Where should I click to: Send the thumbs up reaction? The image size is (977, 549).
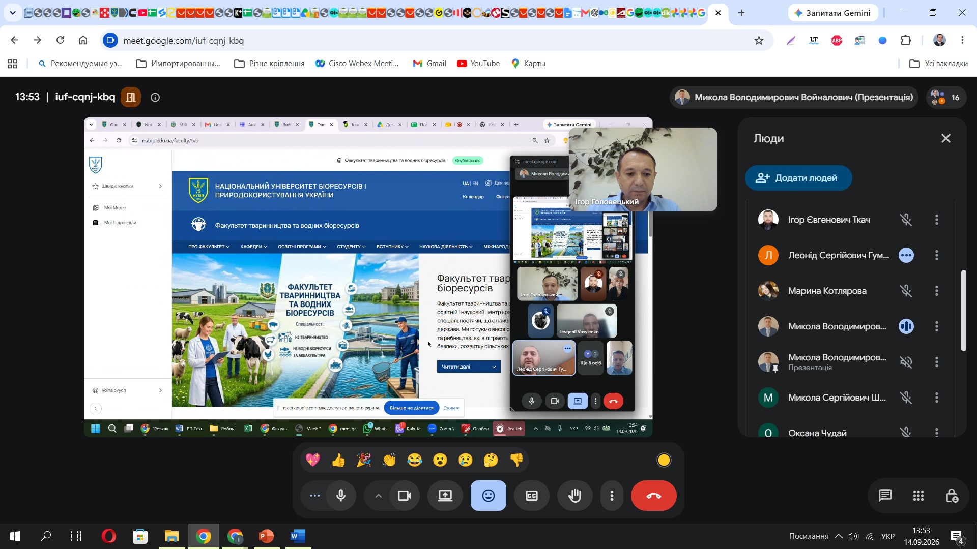[338, 461]
